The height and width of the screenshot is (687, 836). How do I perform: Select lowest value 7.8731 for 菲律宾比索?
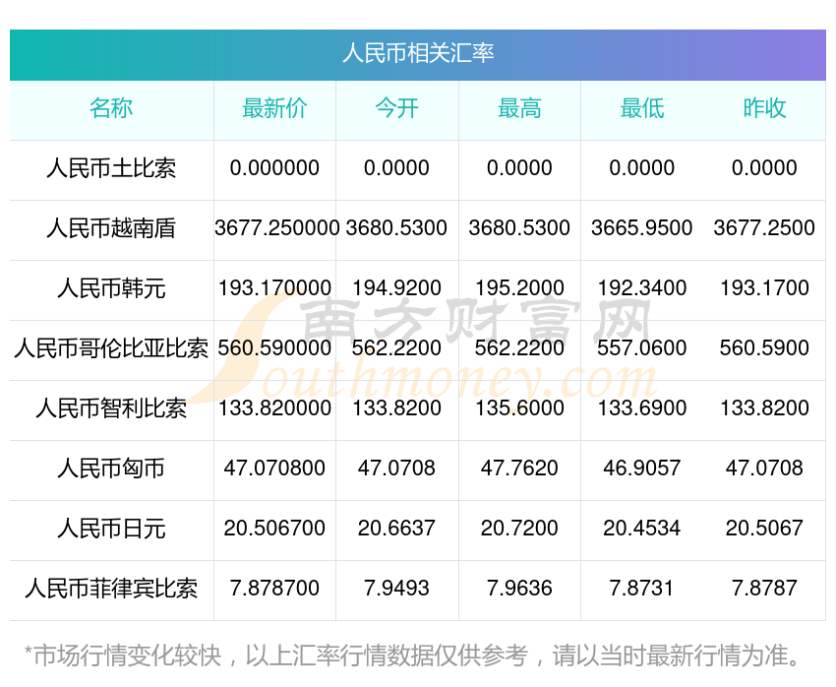coord(642,589)
